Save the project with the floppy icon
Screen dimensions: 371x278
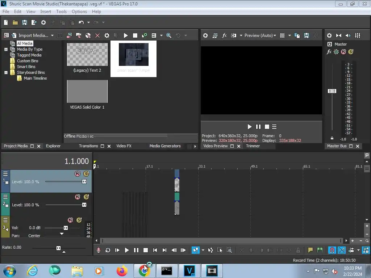click(24, 22)
